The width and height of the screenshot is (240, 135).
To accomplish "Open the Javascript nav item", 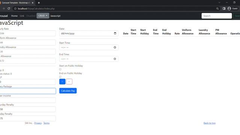I will (x=55, y=16).
